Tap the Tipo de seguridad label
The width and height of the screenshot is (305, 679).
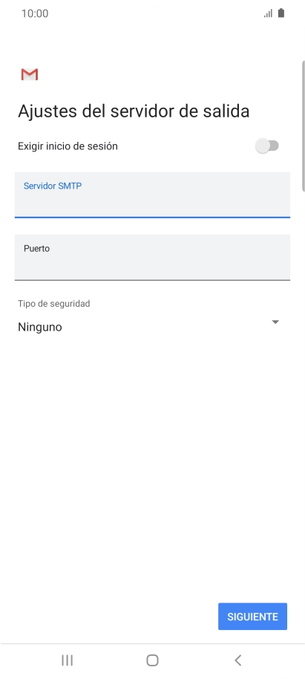point(54,304)
